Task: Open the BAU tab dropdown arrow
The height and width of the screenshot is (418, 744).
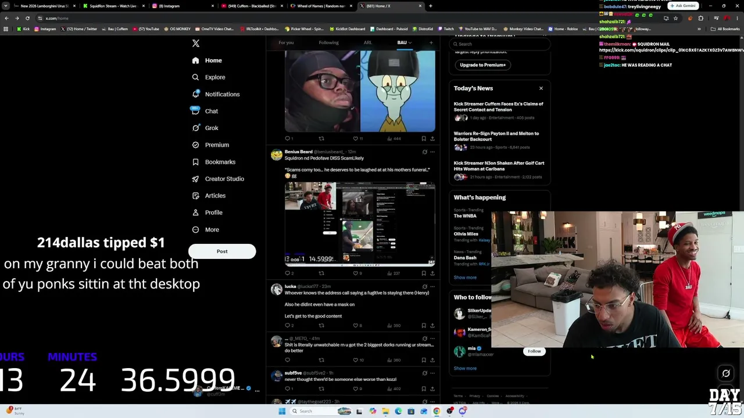Action: pos(410,42)
